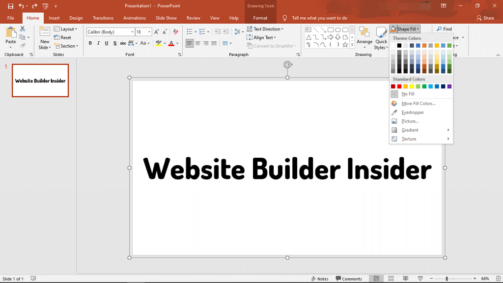
Task: Select the Clear All Formatting icon
Action: click(x=175, y=31)
